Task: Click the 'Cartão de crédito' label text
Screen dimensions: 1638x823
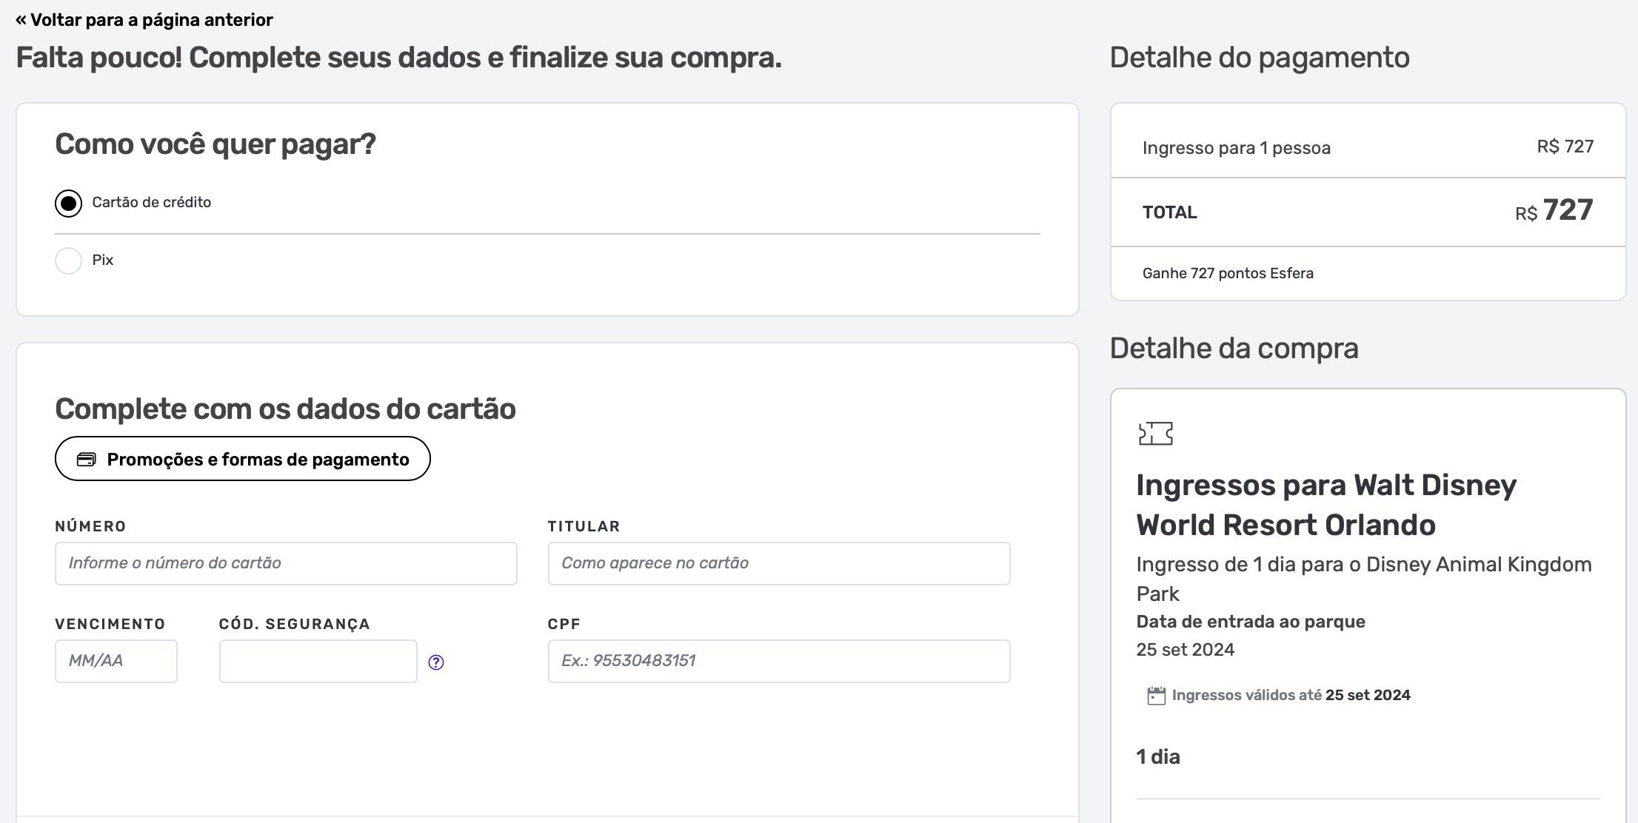Action: click(x=152, y=203)
